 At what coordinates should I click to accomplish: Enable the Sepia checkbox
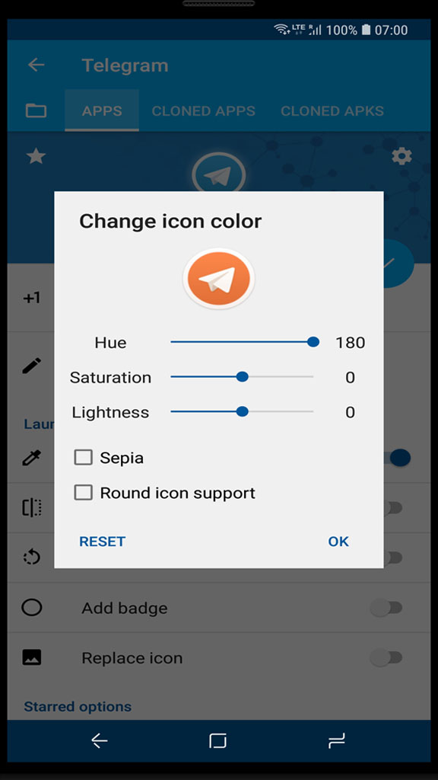click(x=84, y=457)
